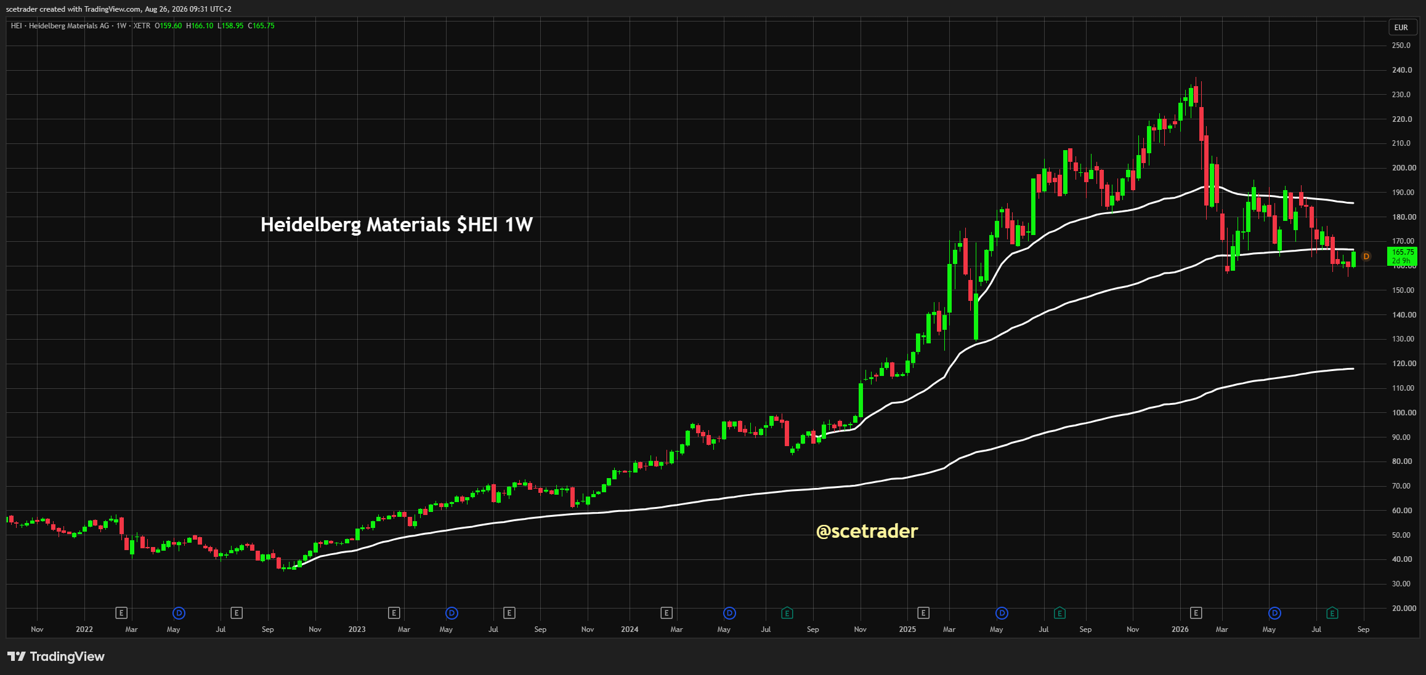
Task: Select the green earnings marker in mid-2026
Action: click(x=1332, y=613)
